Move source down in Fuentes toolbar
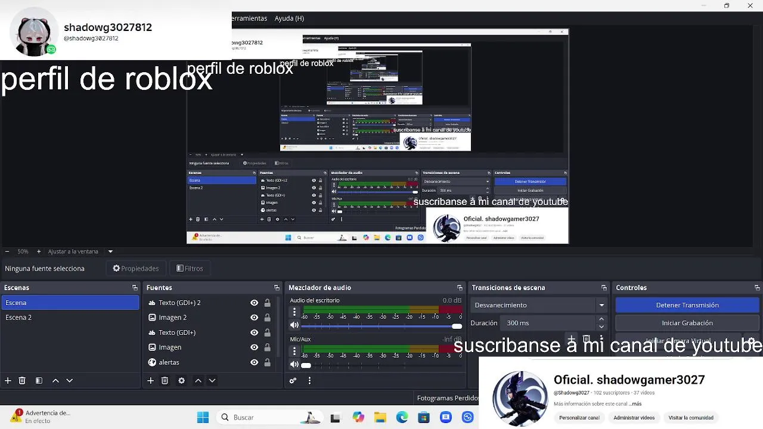The height and width of the screenshot is (429, 763). point(212,381)
